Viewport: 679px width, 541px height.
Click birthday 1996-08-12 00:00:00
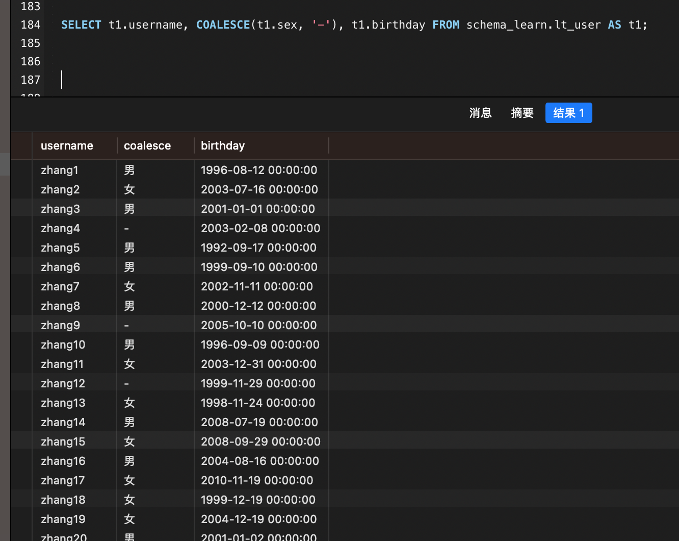[x=259, y=170]
